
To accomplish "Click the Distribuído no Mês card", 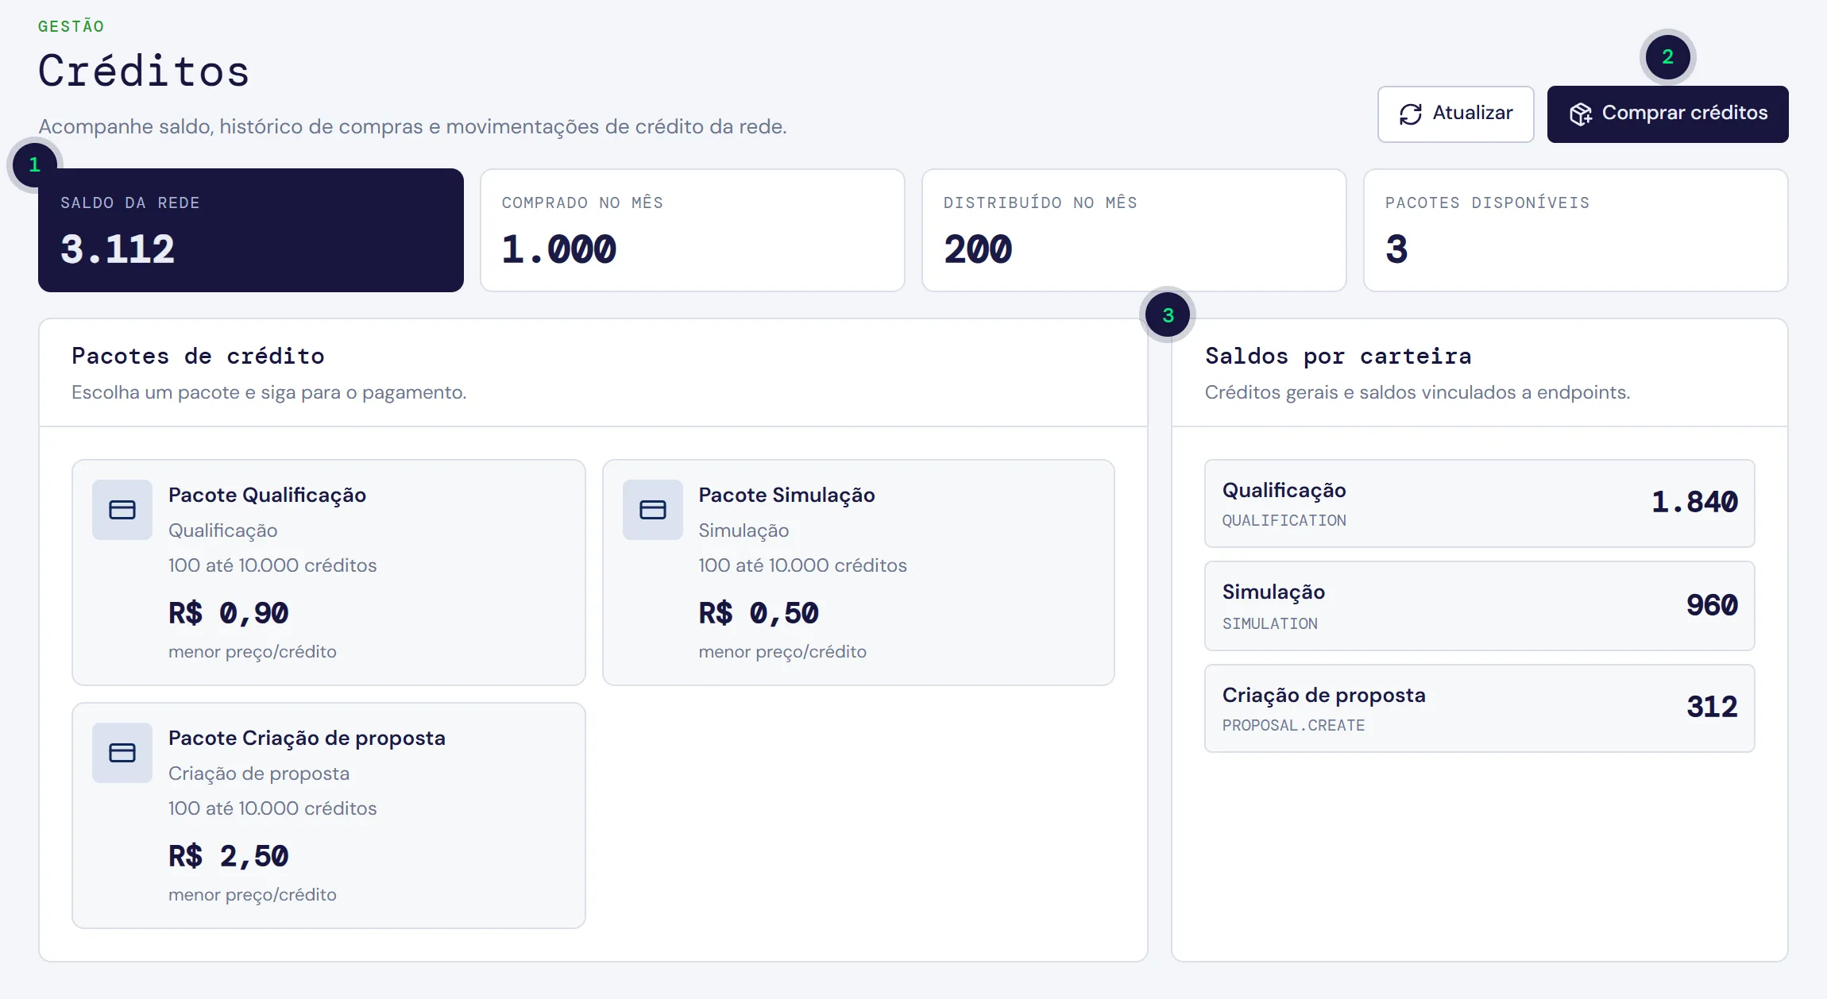I will pyautogui.click(x=1134, y=230).
